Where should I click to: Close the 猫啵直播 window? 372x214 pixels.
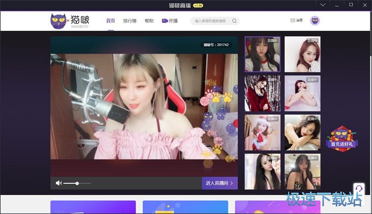365,5
